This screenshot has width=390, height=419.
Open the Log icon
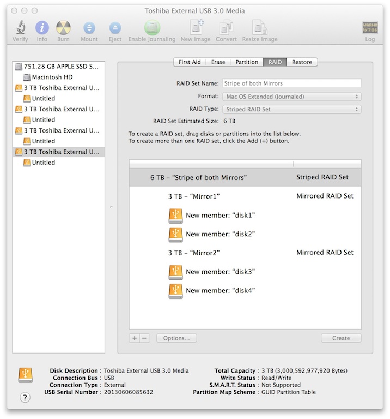(370, 27)
